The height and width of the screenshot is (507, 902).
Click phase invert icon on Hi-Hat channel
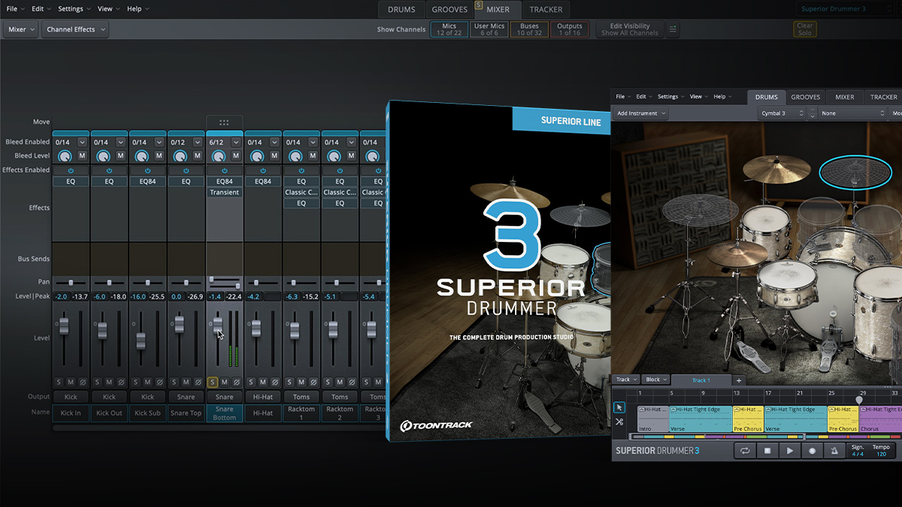point(274,382)
